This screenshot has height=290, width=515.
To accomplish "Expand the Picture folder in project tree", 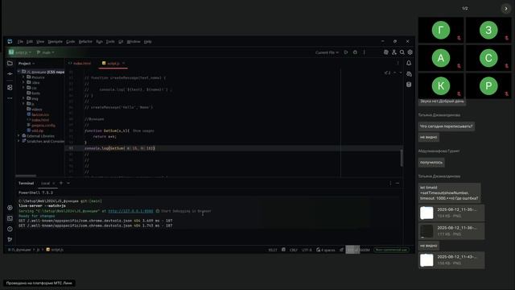I will coord(23,77).
